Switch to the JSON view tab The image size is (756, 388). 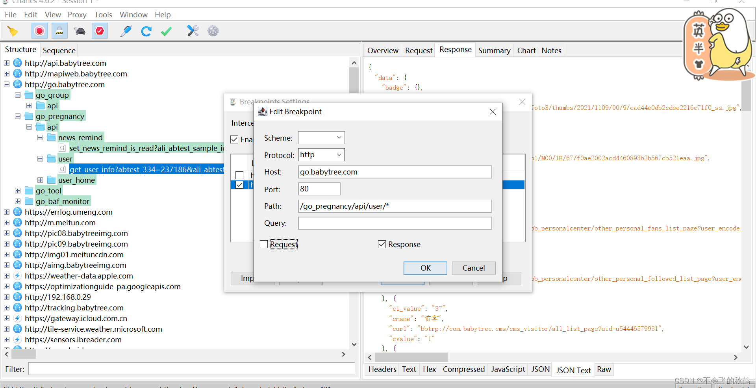[x=540, y=369]
